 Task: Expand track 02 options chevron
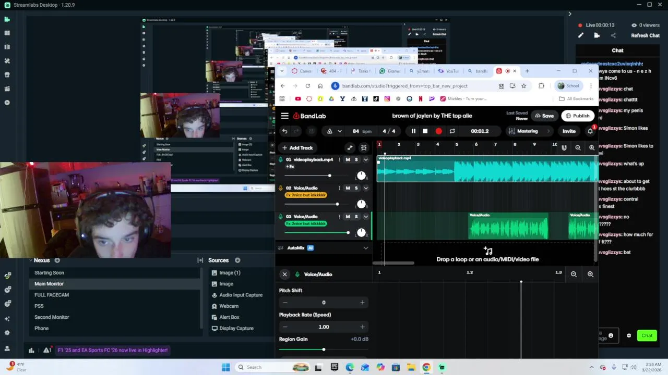pos(366,188)
